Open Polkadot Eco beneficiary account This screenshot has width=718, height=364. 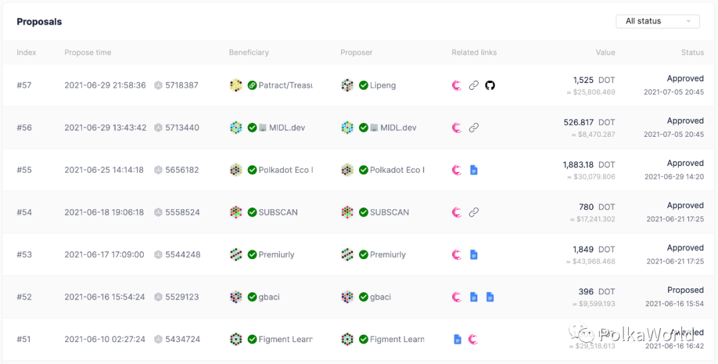coord(286,170)
